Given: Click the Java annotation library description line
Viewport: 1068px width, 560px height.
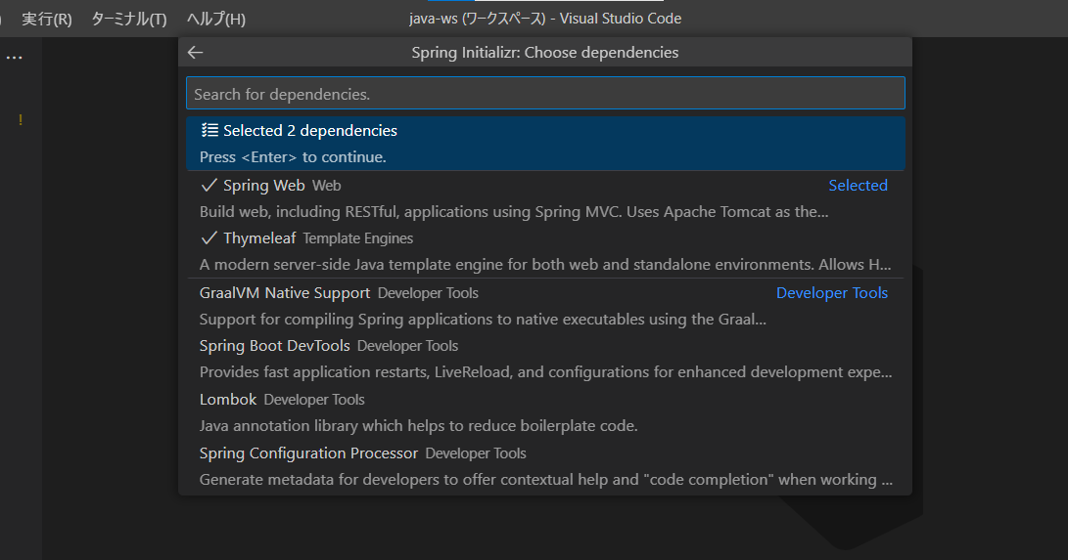Looking at the screenshot, I should pos(418,426).
